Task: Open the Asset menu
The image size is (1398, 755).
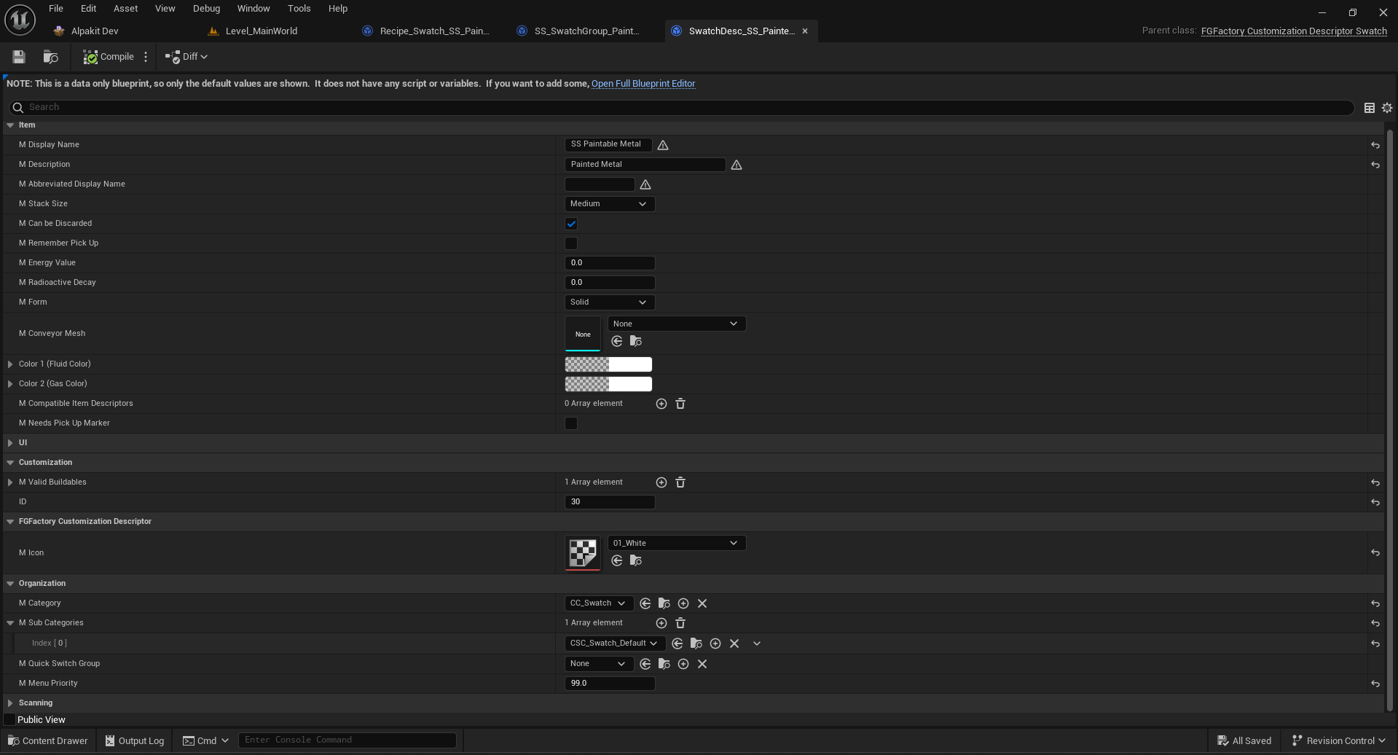Action: [125, 9]
